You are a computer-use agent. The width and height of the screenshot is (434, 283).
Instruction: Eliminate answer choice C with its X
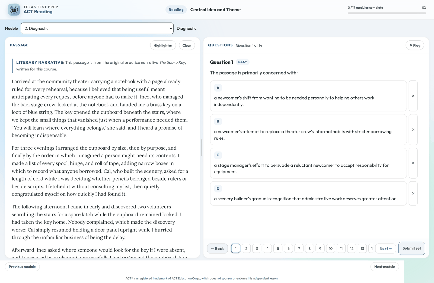pyautogui.click(x=413, y=163)
